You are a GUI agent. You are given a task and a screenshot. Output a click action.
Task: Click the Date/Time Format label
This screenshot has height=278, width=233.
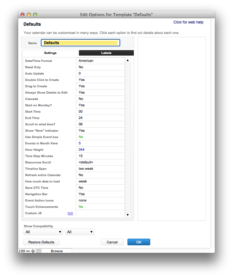(38, 61)
